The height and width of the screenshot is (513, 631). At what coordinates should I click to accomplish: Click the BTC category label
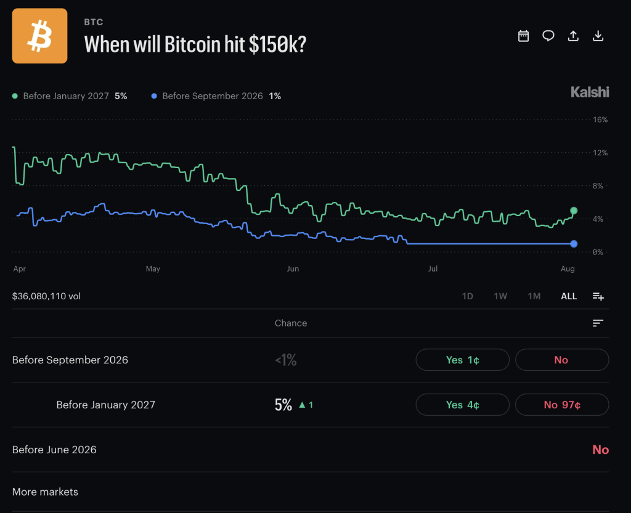[x=94, y=22]
